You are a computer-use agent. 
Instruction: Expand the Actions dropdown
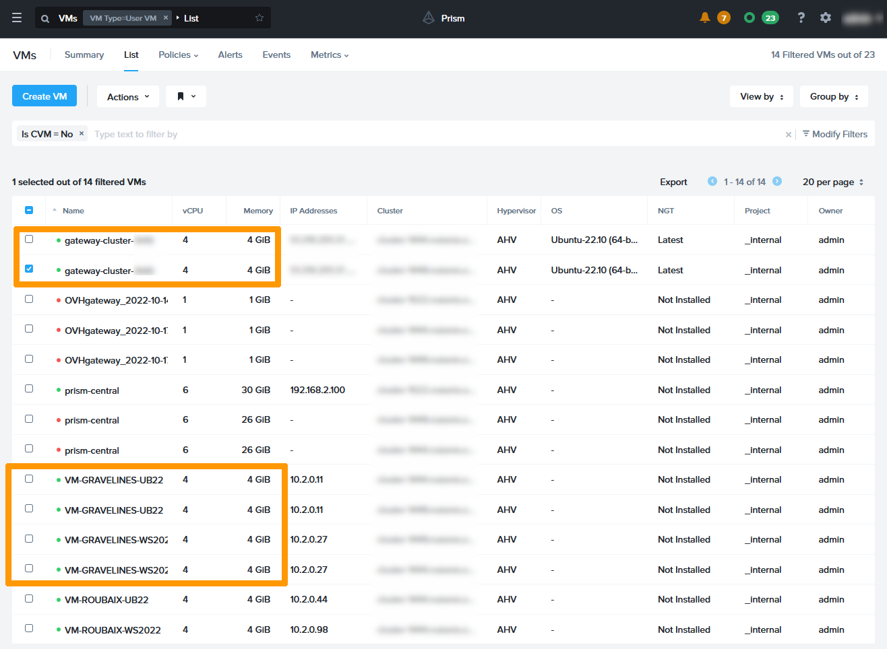(x=128, y=96)
